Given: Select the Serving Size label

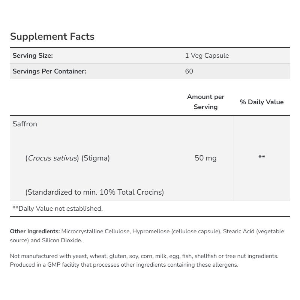Looking at the screenshot, I should [33, 55].
